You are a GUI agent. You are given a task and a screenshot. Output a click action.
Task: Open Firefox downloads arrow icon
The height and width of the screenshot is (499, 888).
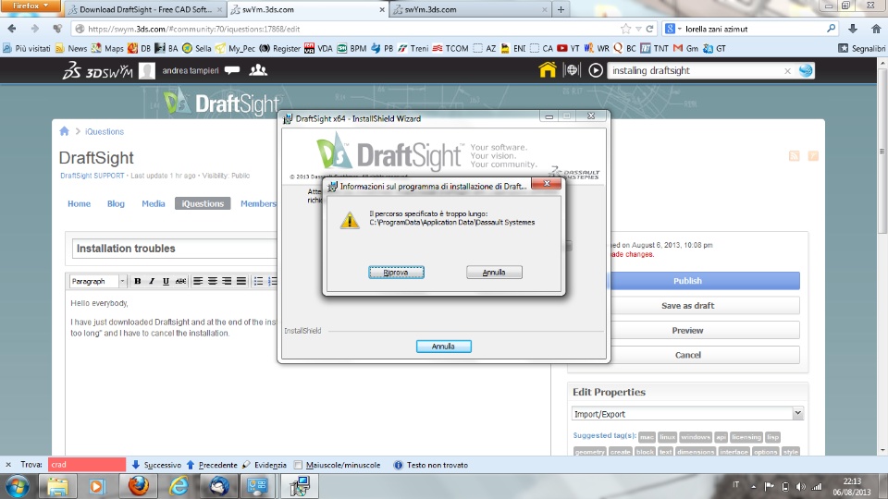pos(852,29)
